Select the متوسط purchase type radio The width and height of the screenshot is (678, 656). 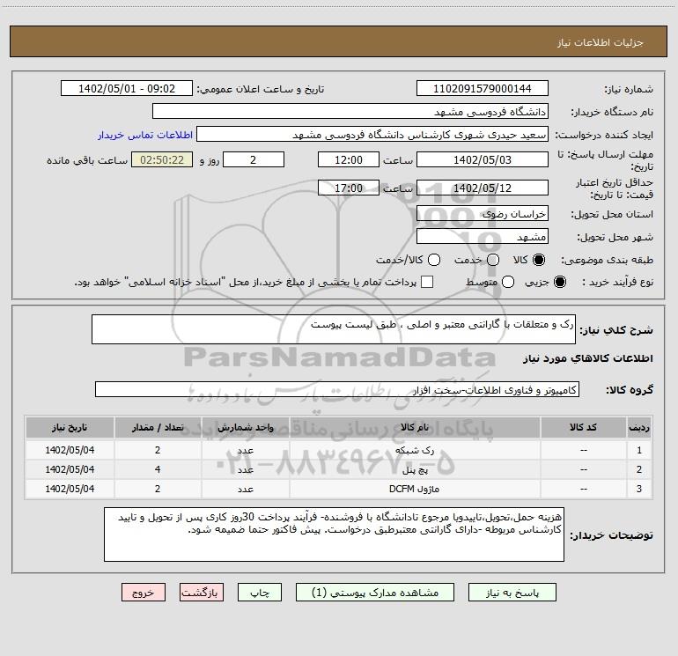(x=508, y=282)
